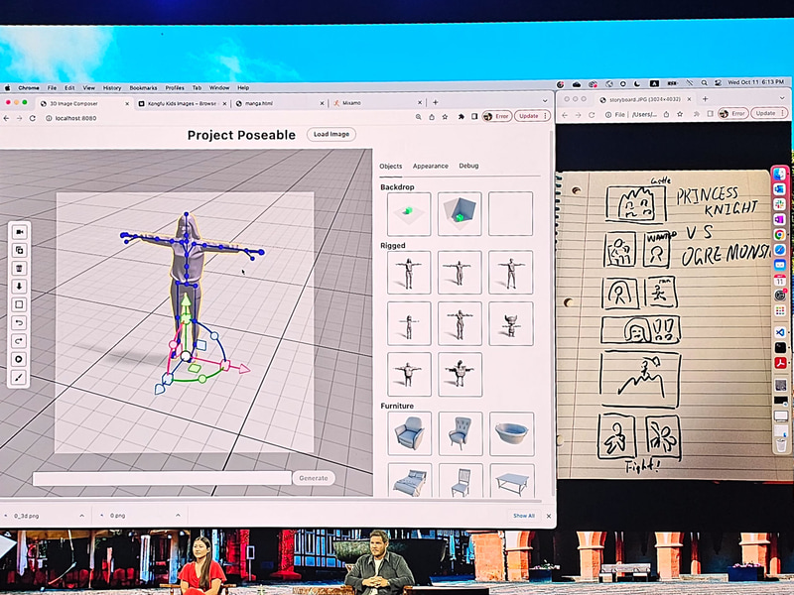Select the armchair furniture thumbnail
Viewport: 794px width, 595px height.
409,433
